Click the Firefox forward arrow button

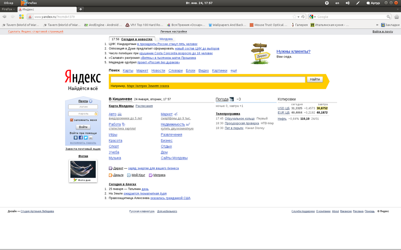[x=13, y=16]
